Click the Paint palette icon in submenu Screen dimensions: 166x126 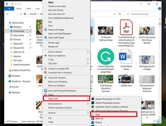point(93,114)
